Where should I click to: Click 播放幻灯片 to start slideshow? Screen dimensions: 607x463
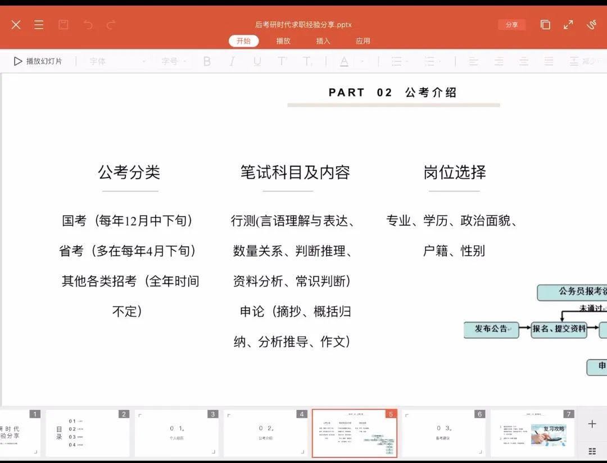(38, 61)
